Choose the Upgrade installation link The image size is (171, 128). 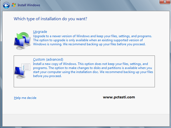coord(40,32)
